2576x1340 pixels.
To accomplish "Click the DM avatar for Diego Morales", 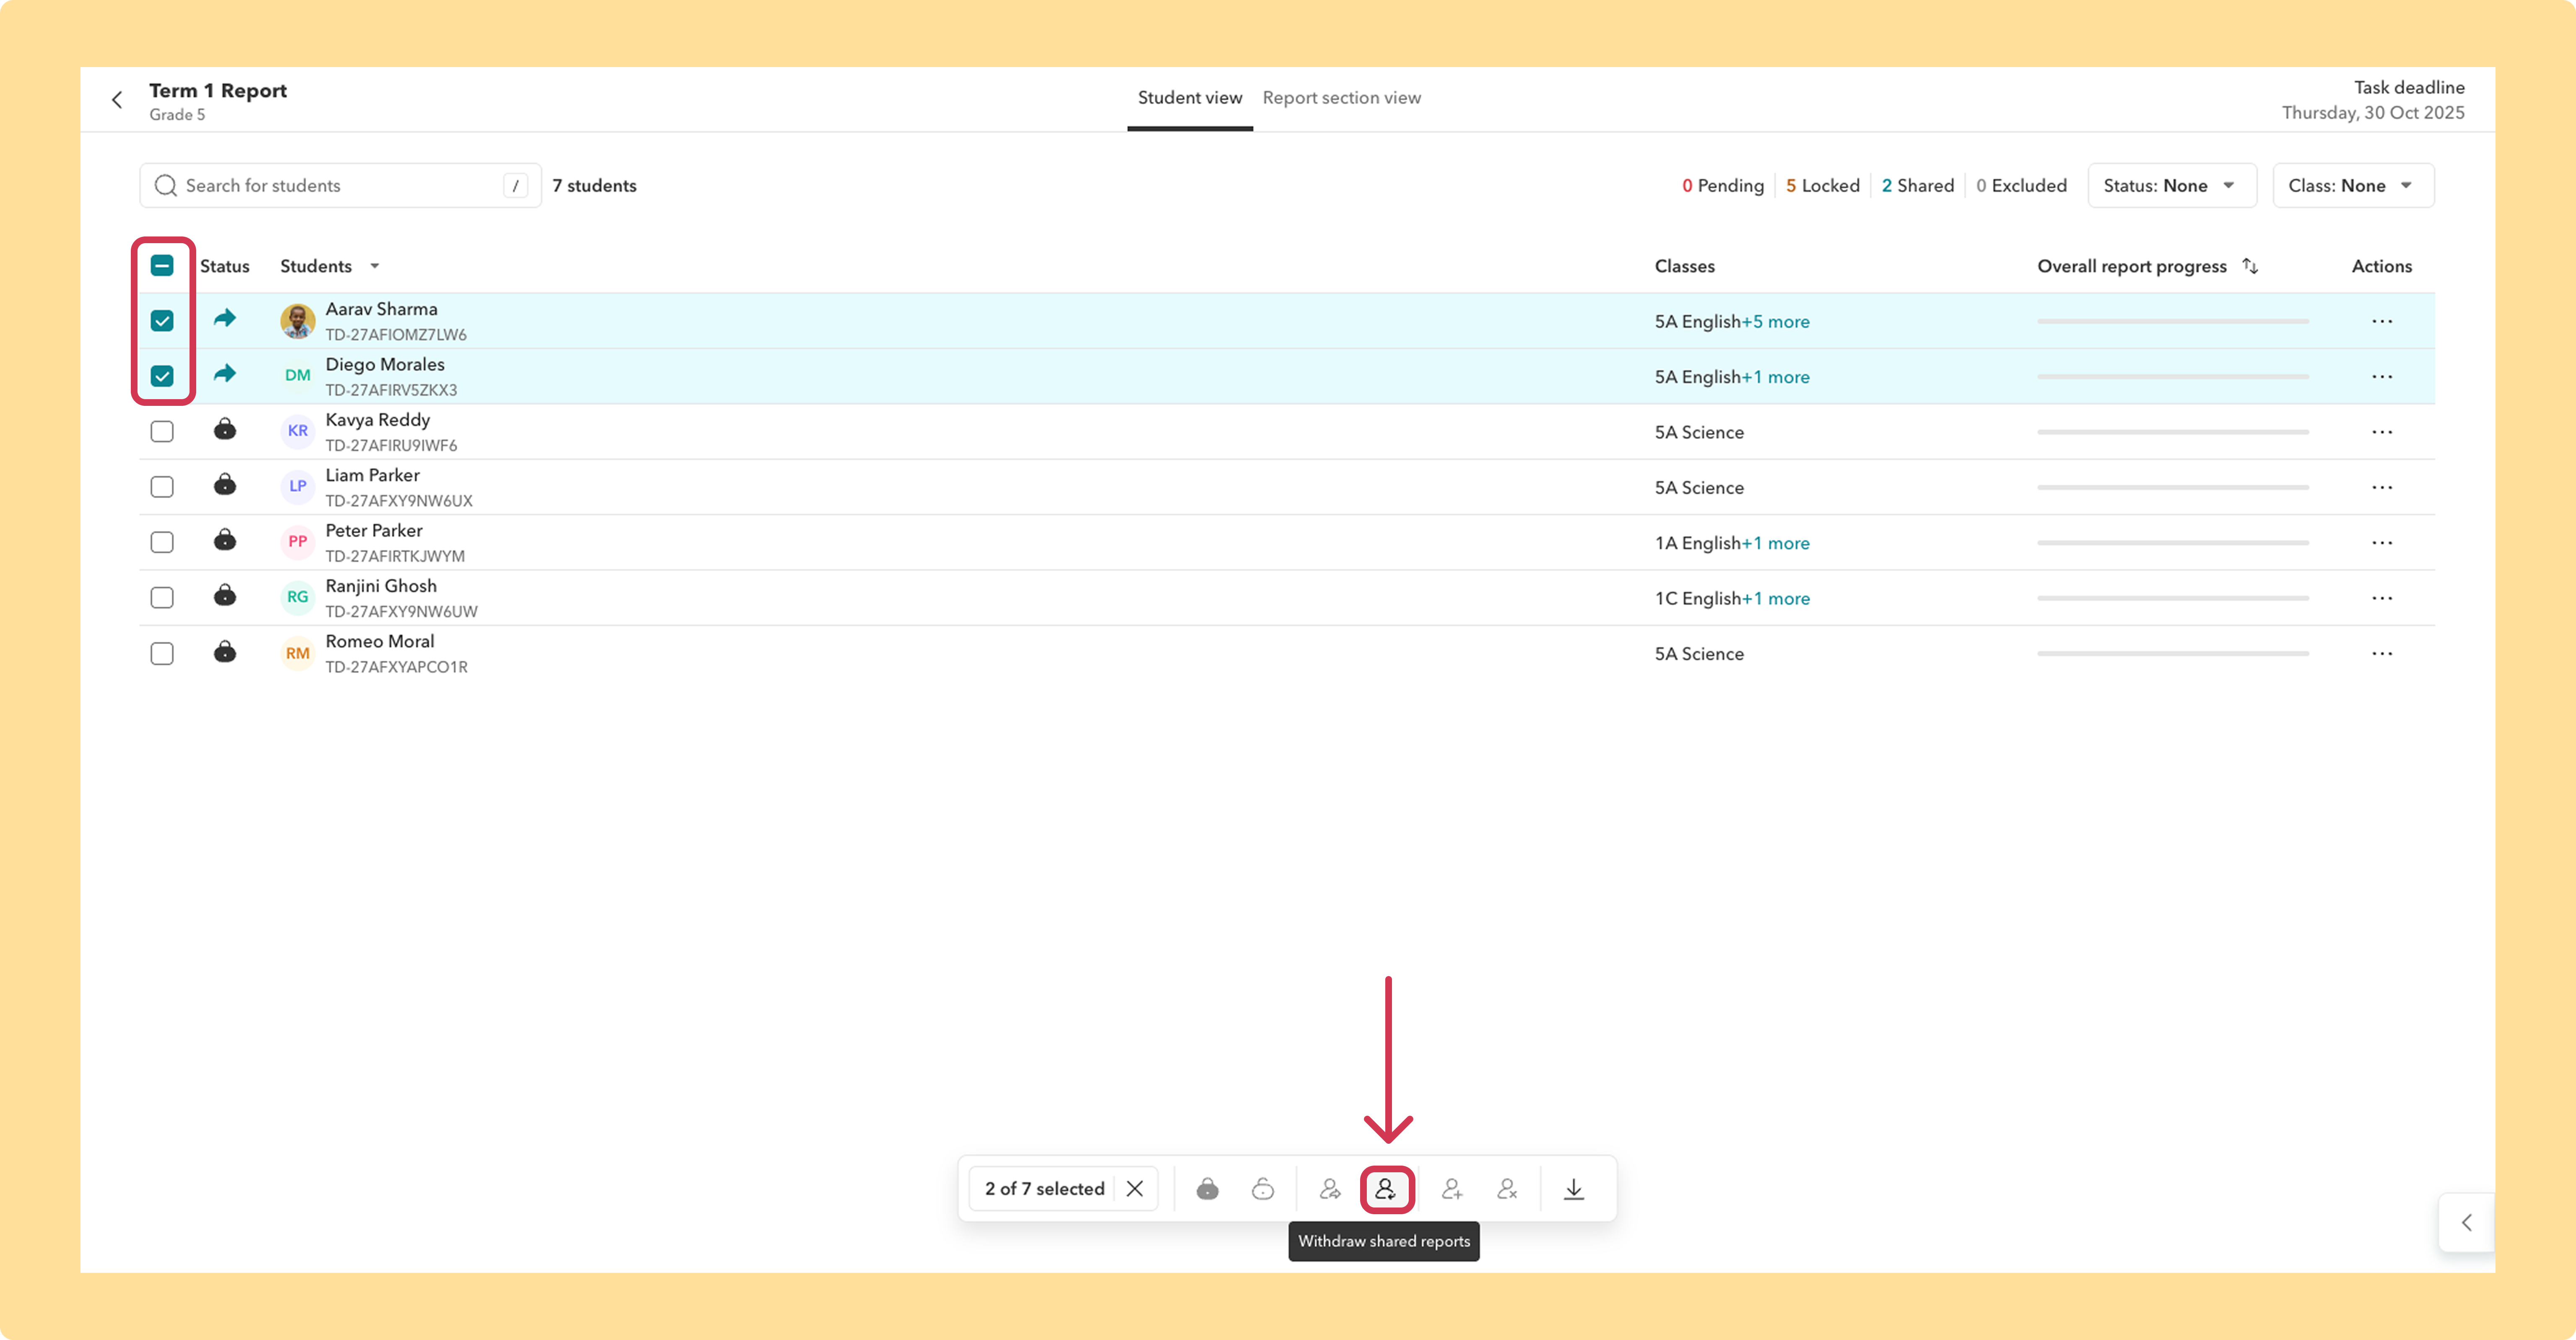I will click(298, 376).
